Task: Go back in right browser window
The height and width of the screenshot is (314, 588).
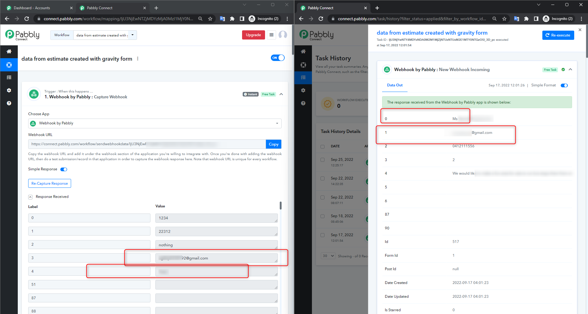Action: pos(301,19)
